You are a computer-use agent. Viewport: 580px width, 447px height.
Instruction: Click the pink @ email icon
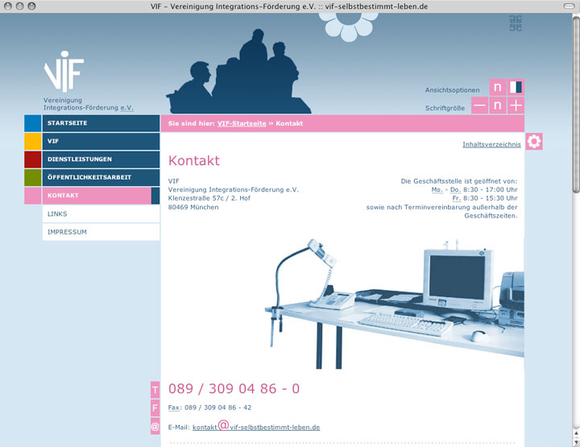click(x=155, y=427)
